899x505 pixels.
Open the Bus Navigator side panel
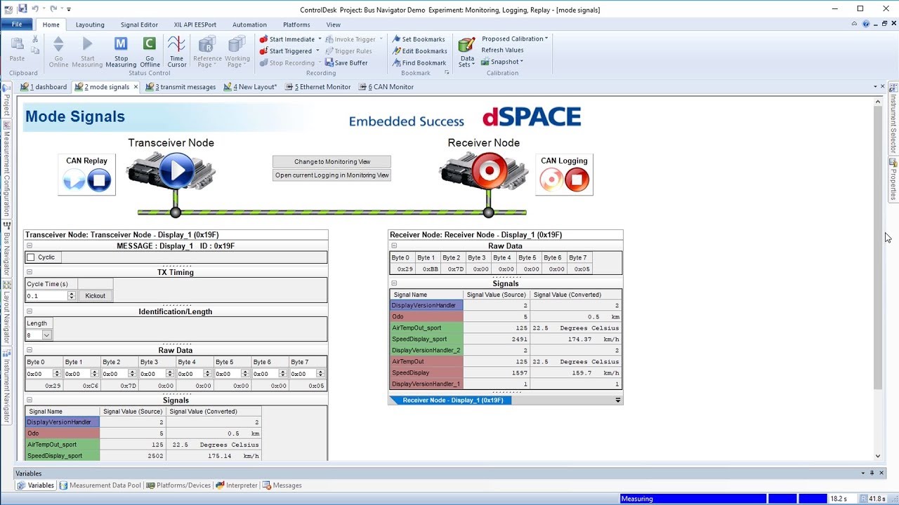6,249
